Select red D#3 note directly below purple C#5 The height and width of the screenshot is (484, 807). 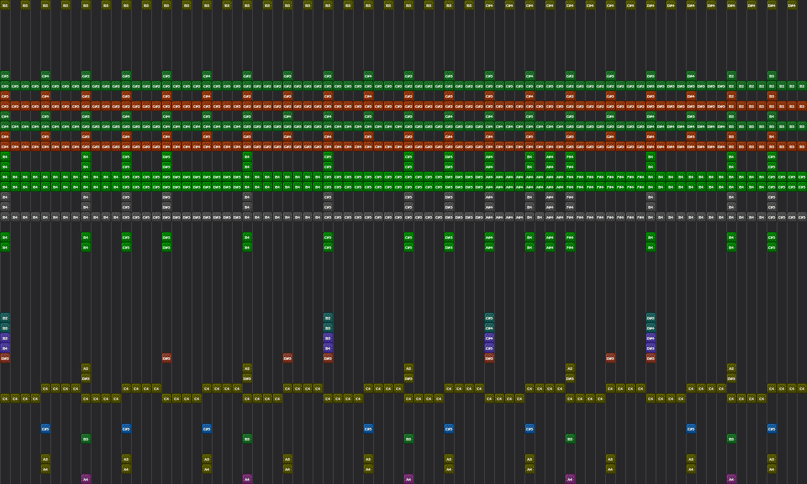click(489, 358)
